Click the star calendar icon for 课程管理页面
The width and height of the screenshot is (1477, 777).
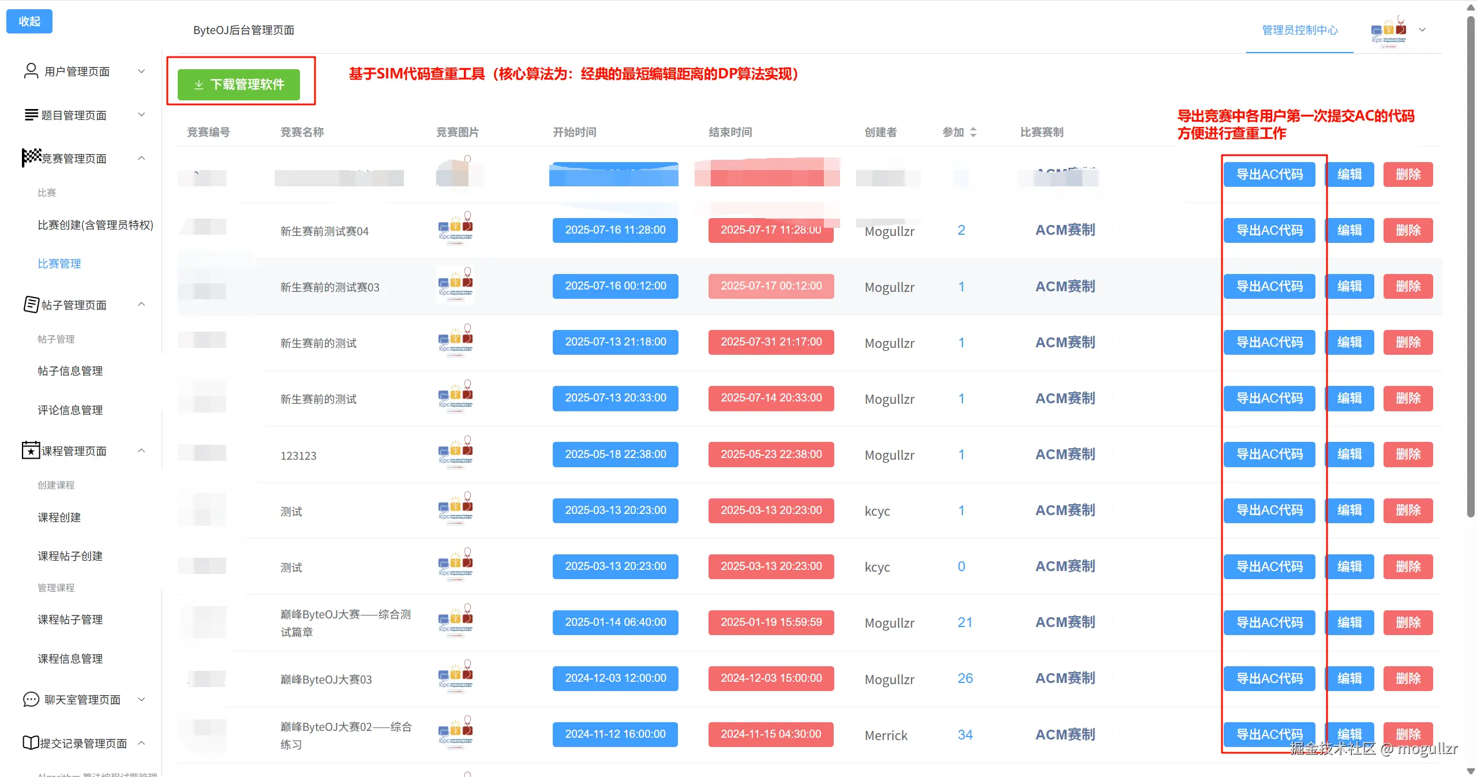click(31, 450)
